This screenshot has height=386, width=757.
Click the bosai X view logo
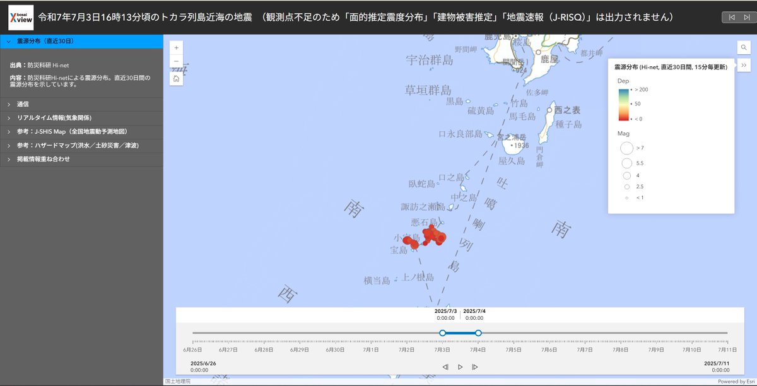(21, 18)
